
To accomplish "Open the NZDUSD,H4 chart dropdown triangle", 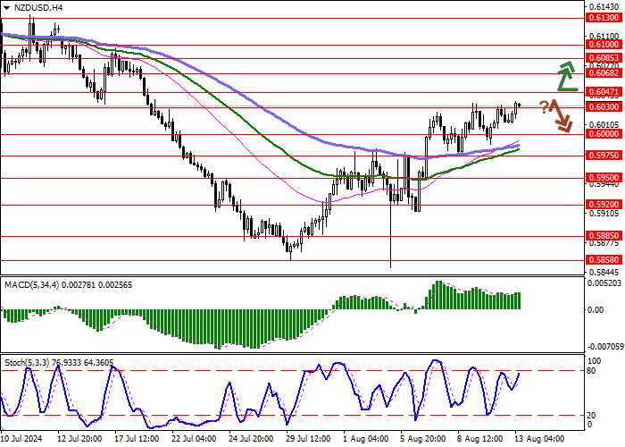I will click(x=7, y=8).
